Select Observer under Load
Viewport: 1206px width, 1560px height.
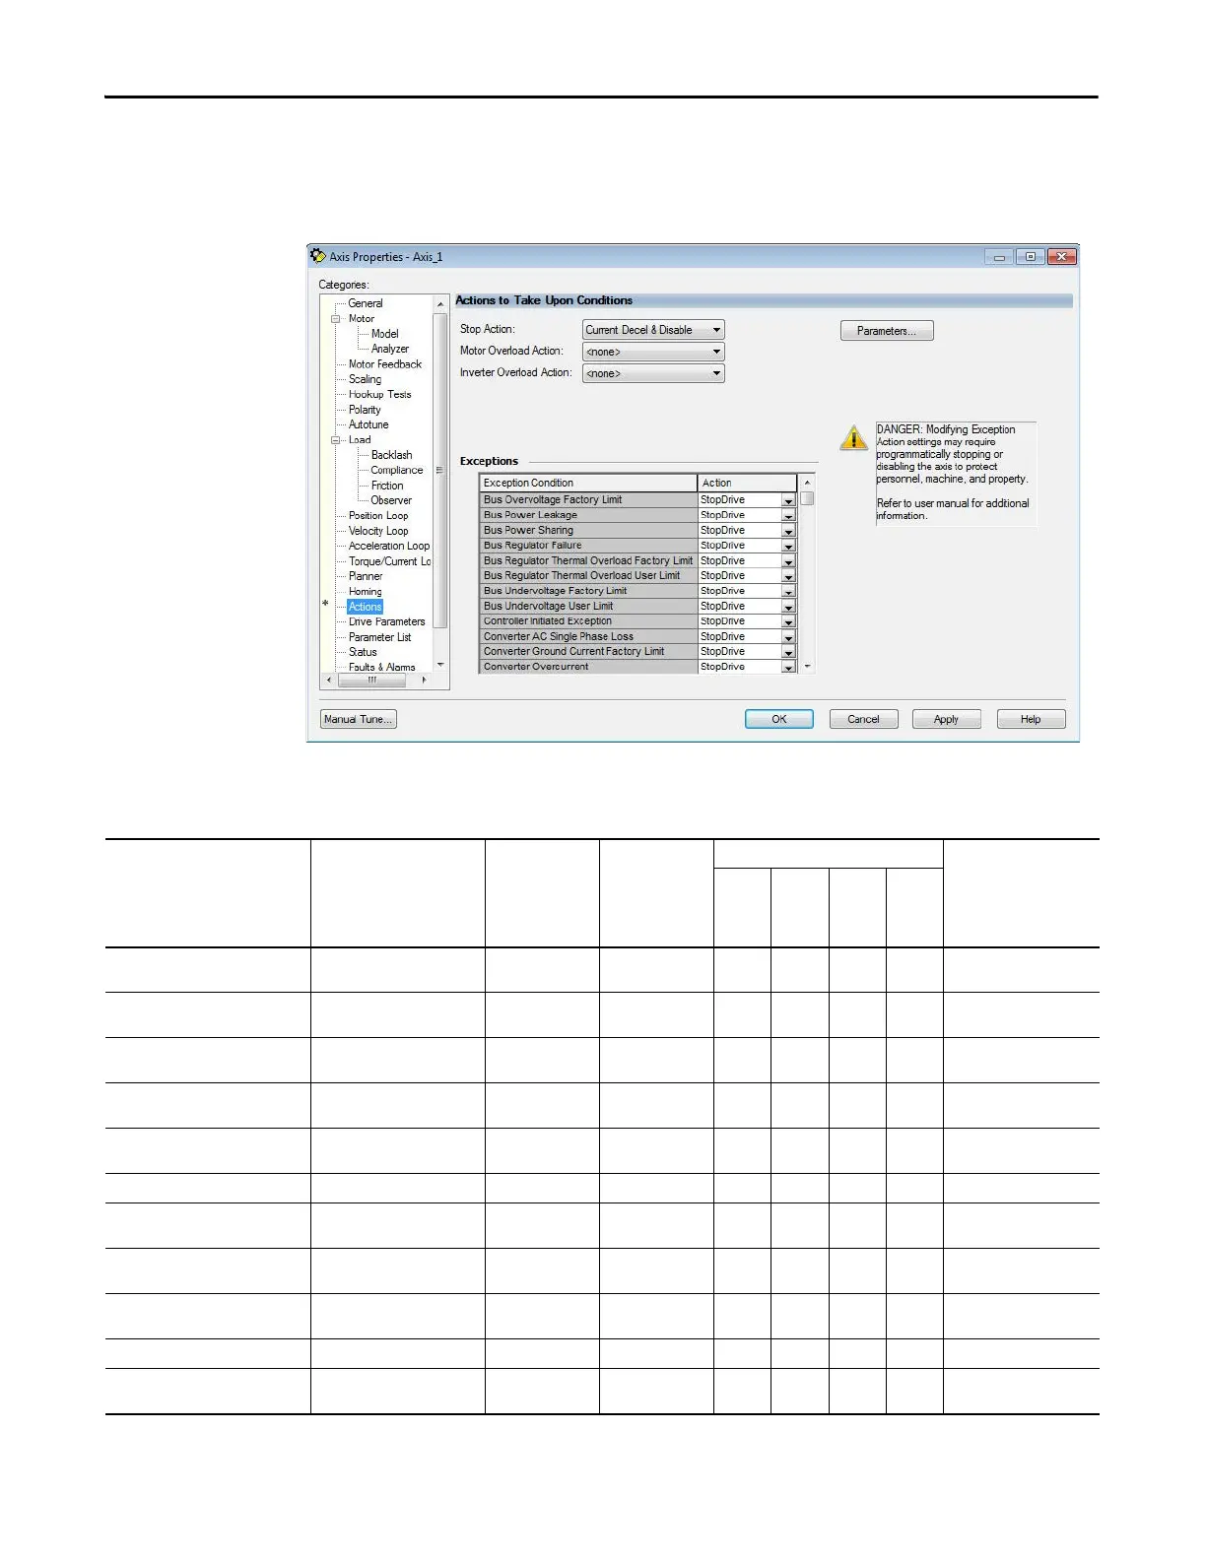coord(391,500)
